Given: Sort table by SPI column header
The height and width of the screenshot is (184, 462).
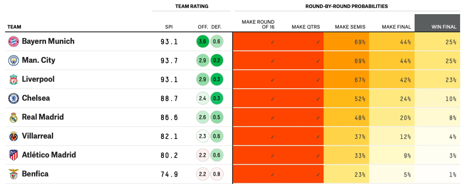Looking at the screenshot, I should tap(169, 27).
